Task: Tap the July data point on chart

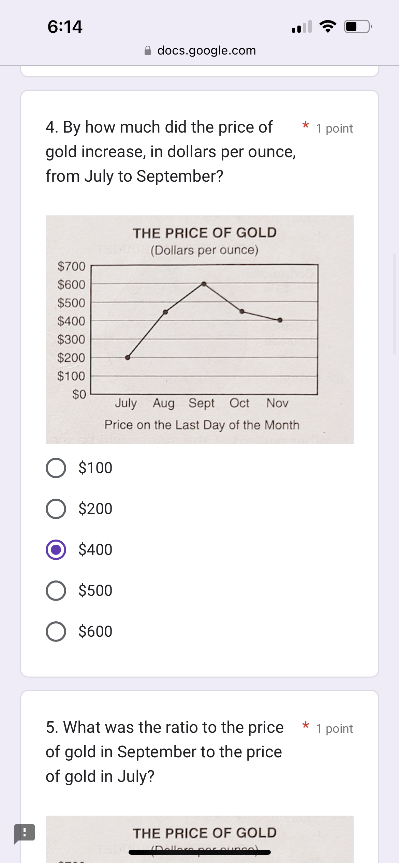Action: [x=128, y=358]
